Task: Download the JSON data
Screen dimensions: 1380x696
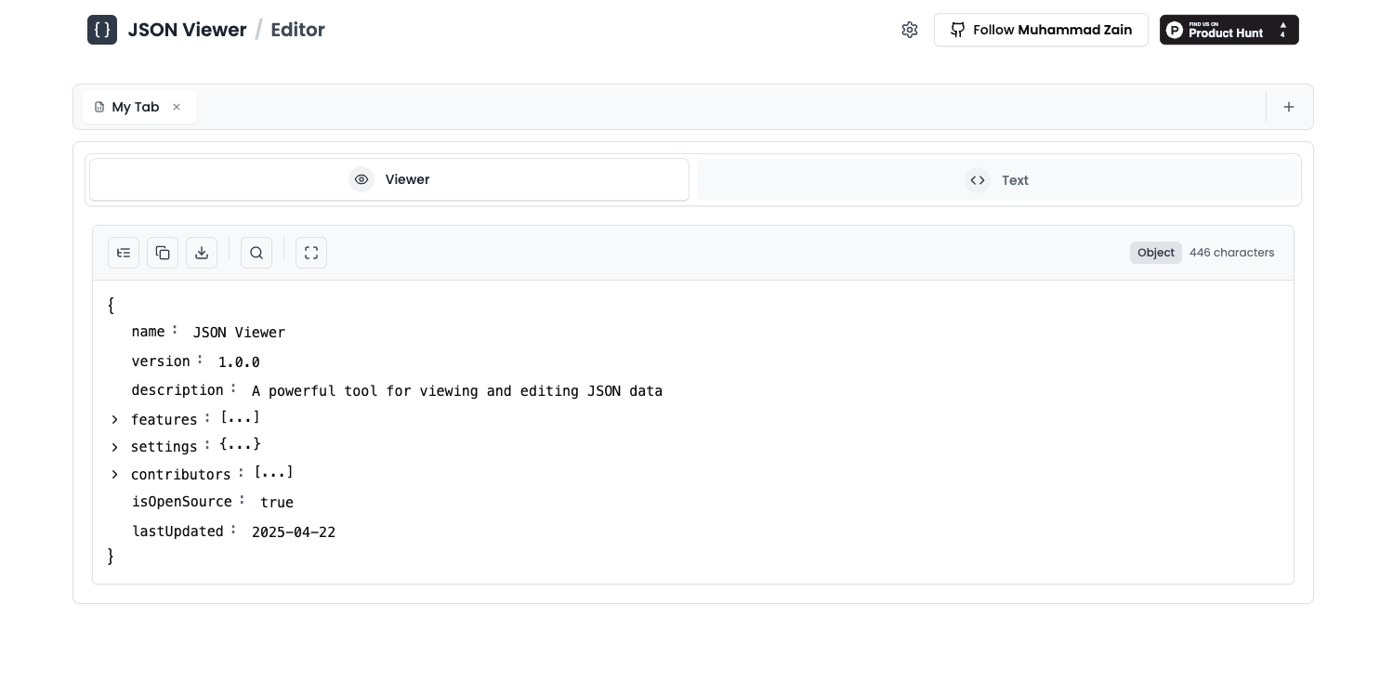Action: 202,253
